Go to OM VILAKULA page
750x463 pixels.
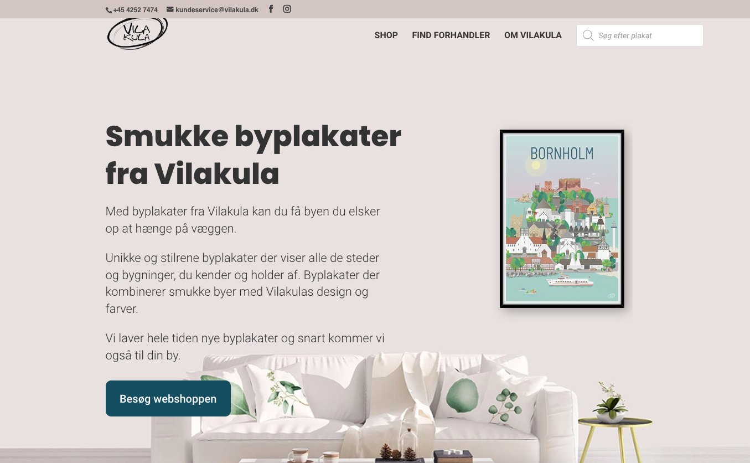532,35
